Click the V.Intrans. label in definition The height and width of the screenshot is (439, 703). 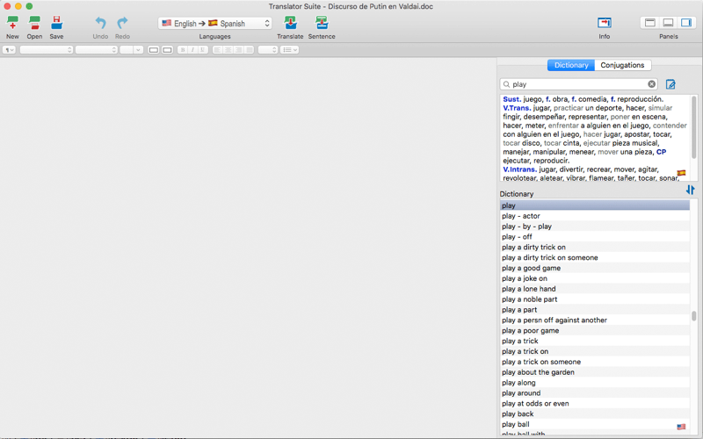pyautogui.click(x=519, y=169)
